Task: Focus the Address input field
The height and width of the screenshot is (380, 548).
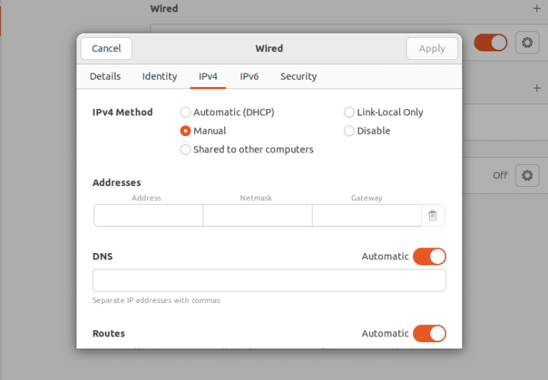Action: [x=148, y=215]
